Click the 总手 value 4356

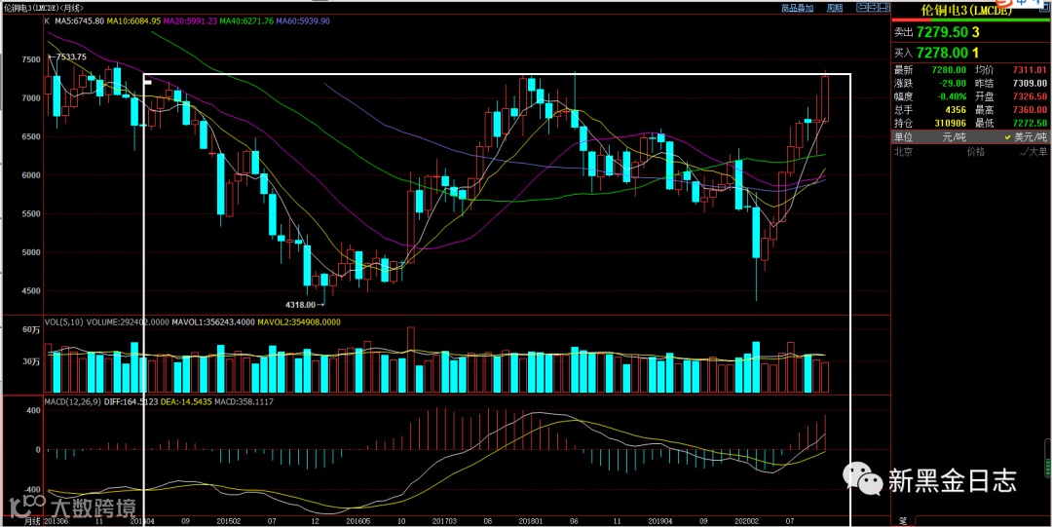(956, 110)
